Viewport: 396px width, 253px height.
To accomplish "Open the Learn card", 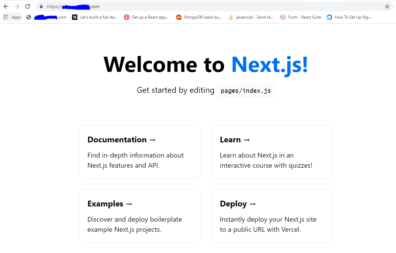I will pyautogui.click(x=272, y=152).
